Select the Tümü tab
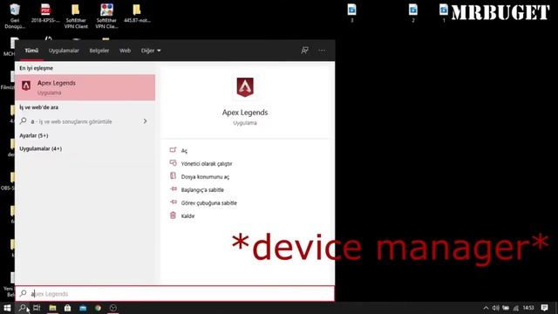 [31, 51]
